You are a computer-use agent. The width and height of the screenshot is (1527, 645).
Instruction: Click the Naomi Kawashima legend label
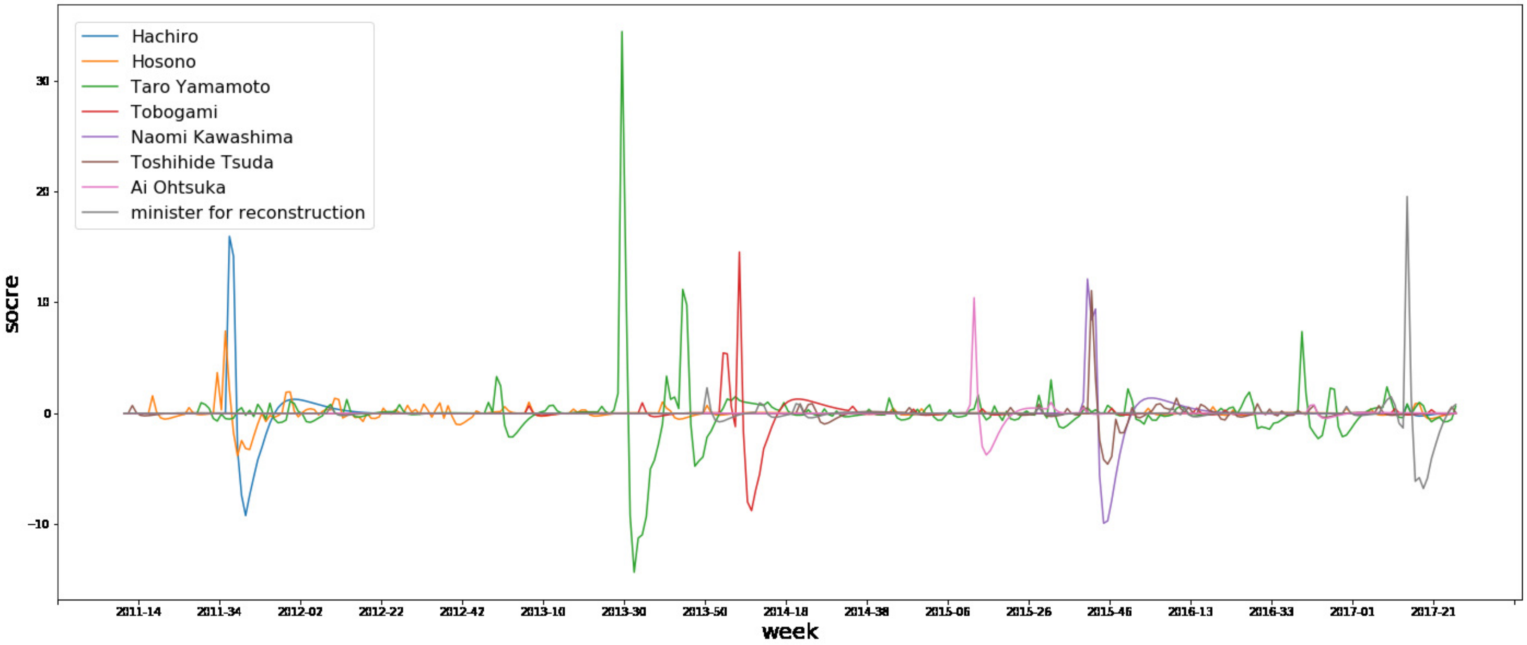[x=211, y=138]
